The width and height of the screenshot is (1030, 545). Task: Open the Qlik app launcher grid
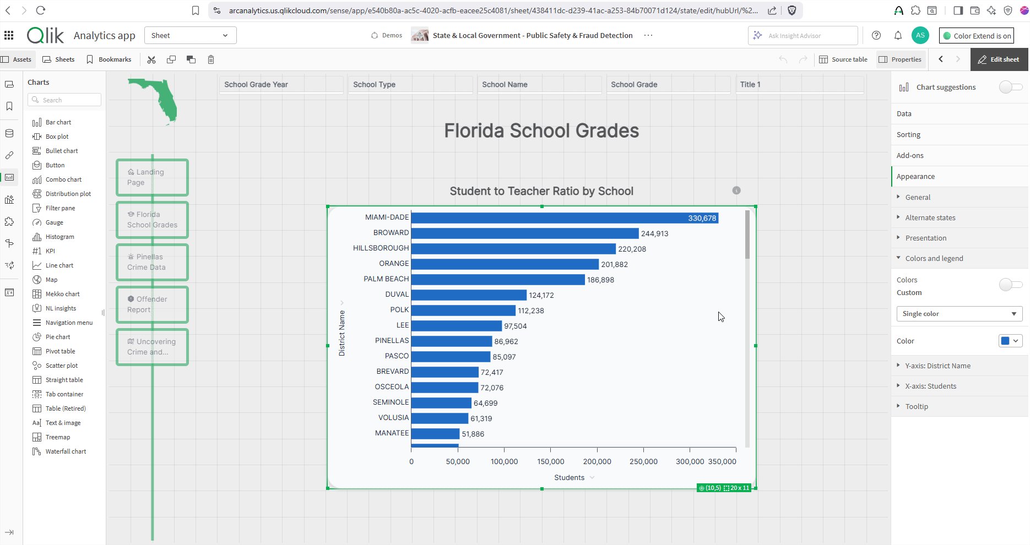[x=9, y=35]
